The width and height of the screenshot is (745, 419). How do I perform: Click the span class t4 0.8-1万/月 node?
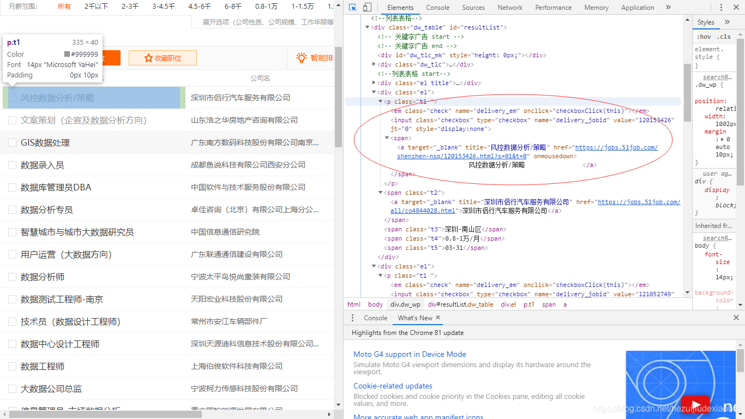click(444, 238)
